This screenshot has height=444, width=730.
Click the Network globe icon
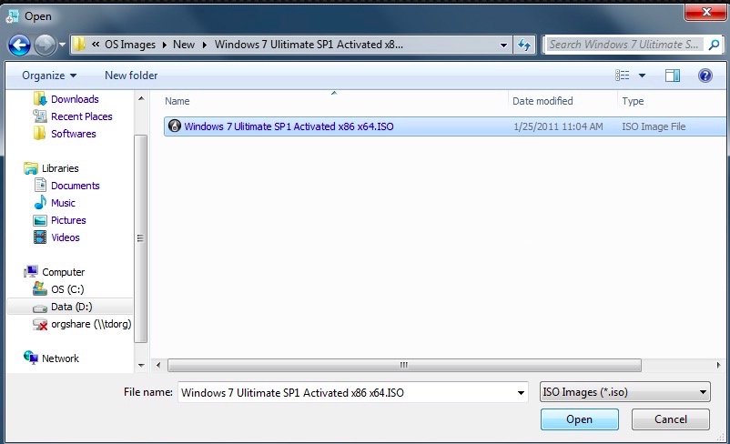[31, 357]
